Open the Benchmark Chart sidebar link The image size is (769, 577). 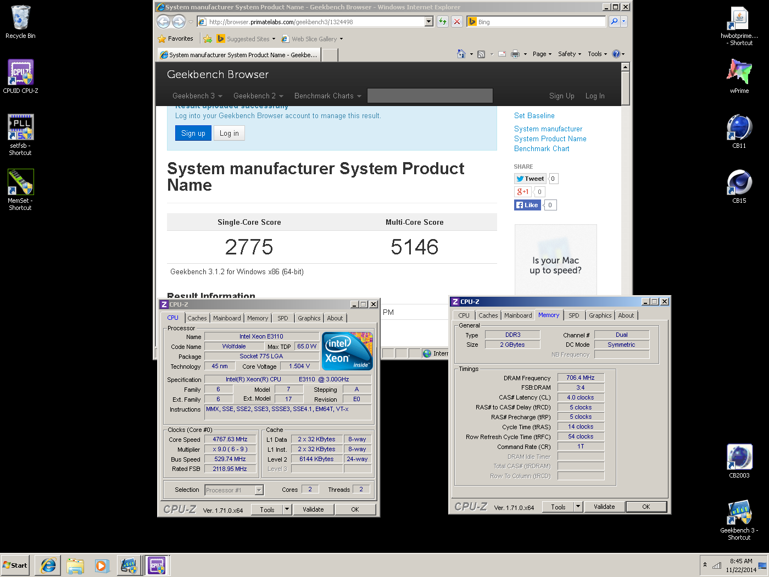coord(542,149)
